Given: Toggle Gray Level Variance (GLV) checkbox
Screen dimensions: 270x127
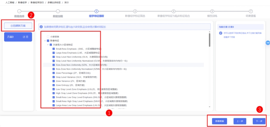Looking at the screenshot, I should pyautogui.click(x=54, y=77).
